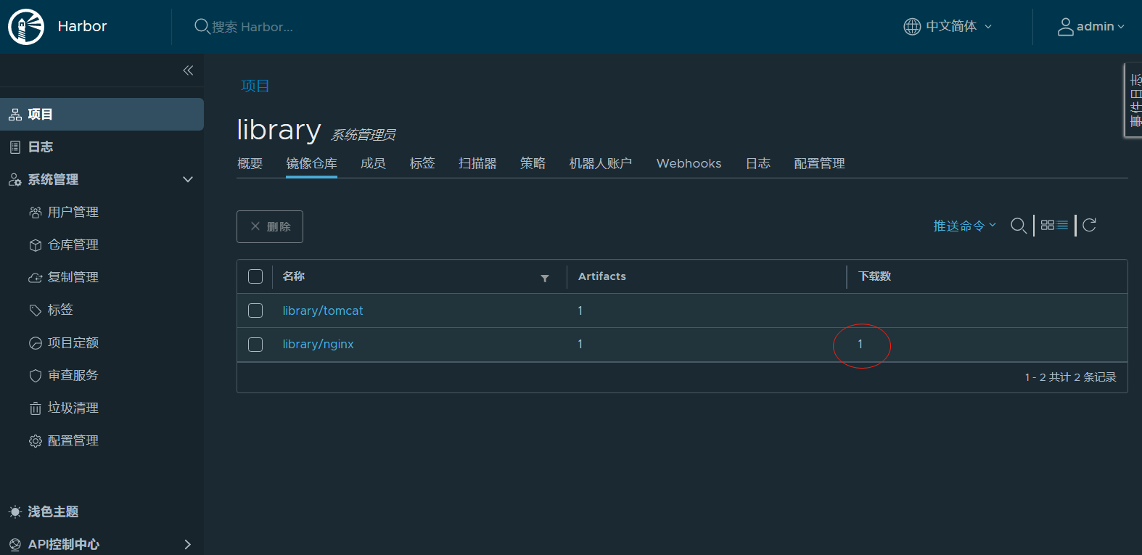Click the 复制管理 replication cloud icon
Screen dimensions: 1142x555
pyautogui.click(x=35, y=278)
